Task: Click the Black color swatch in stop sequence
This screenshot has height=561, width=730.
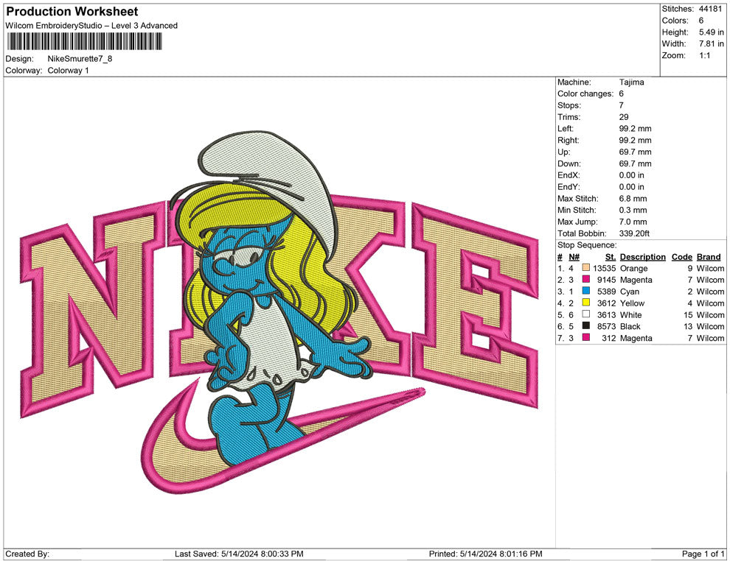Action: pyautogui.click(x=585, y=326)
